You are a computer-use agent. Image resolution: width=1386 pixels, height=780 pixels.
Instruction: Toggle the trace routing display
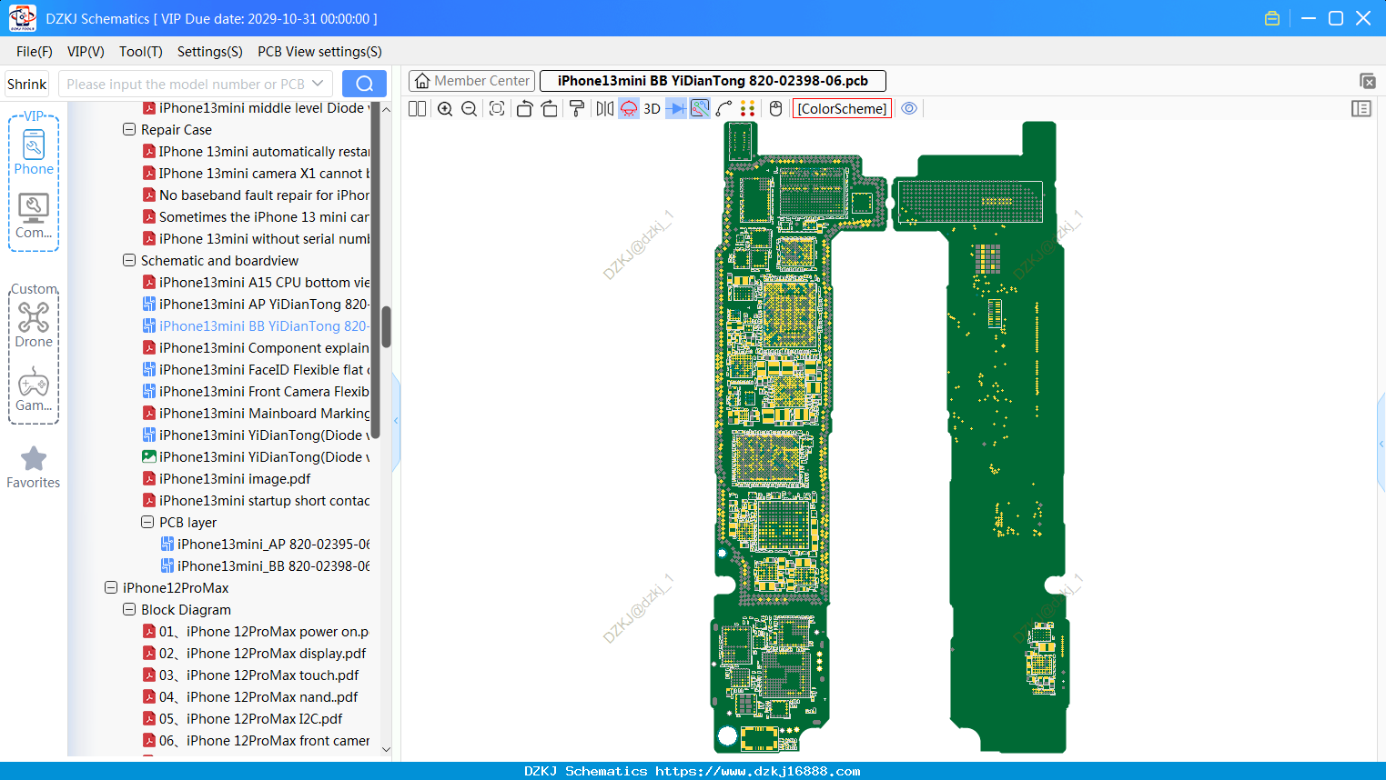700,108
